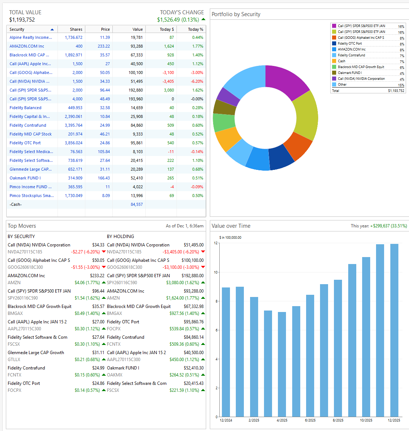Viewport: 409px width, 431px height.
Task: Sort holdings by the Shares column
Action: 76,29
